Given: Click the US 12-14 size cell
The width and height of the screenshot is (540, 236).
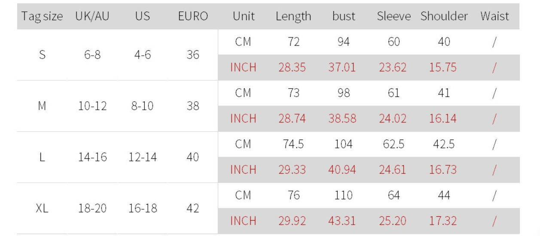Looking at the screenshot, I should tap(143, 157).
